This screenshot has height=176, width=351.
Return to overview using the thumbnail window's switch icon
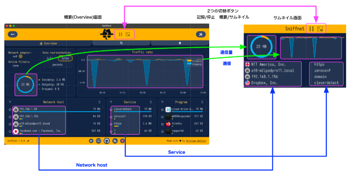[320, 29]
